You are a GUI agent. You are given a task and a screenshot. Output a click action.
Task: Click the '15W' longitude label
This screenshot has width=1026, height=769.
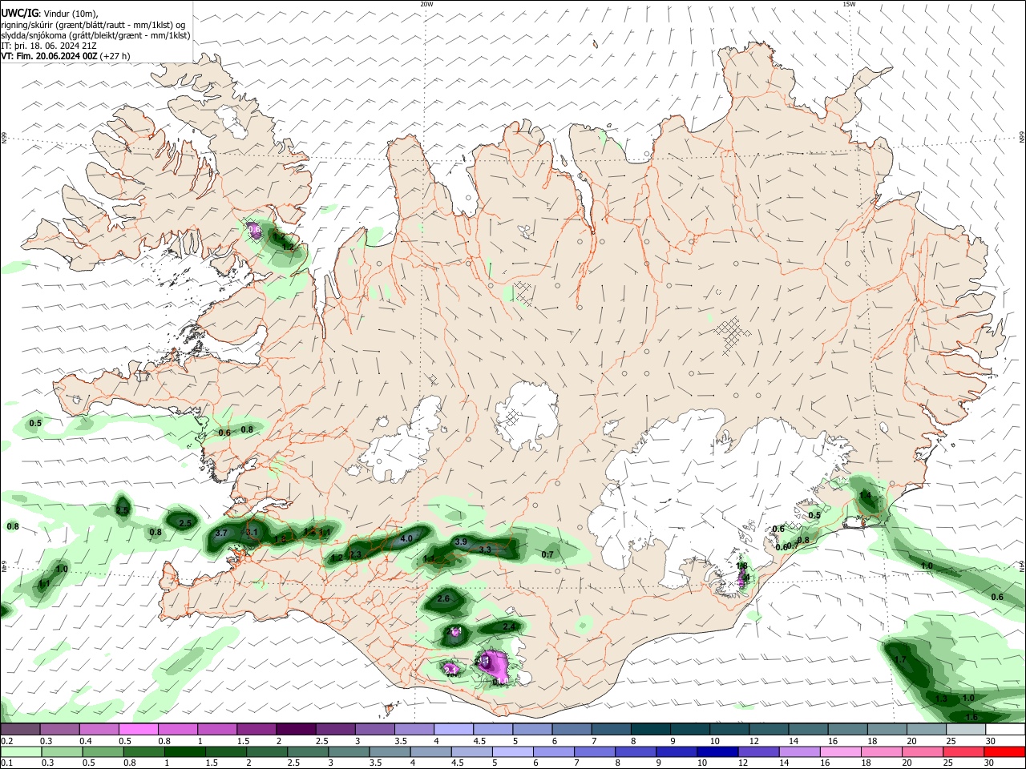pyautogui.click(x=849, y=4)
